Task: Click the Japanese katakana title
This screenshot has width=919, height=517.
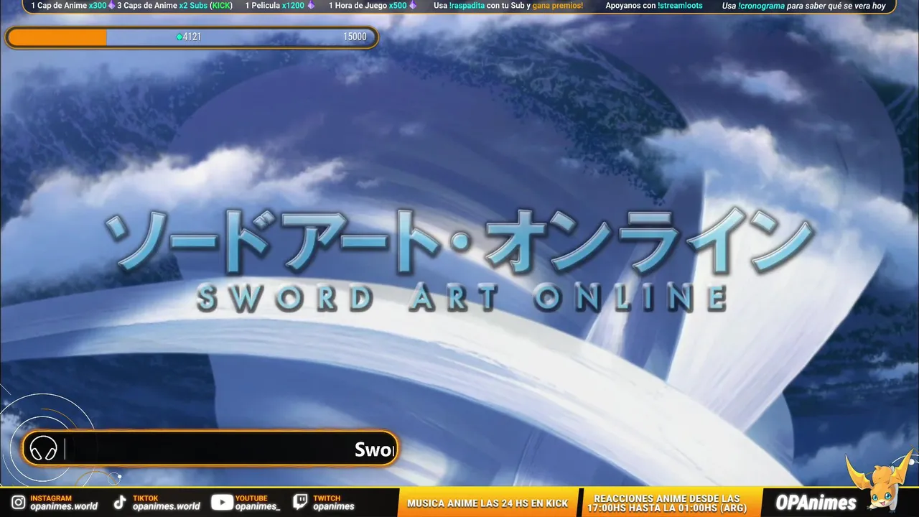Action: tap(459, 243)
